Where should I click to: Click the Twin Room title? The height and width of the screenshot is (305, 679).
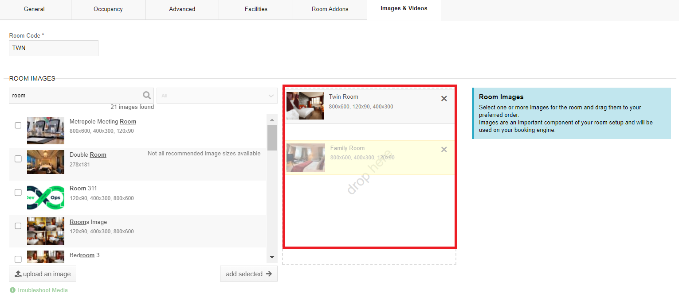[344, 97]
